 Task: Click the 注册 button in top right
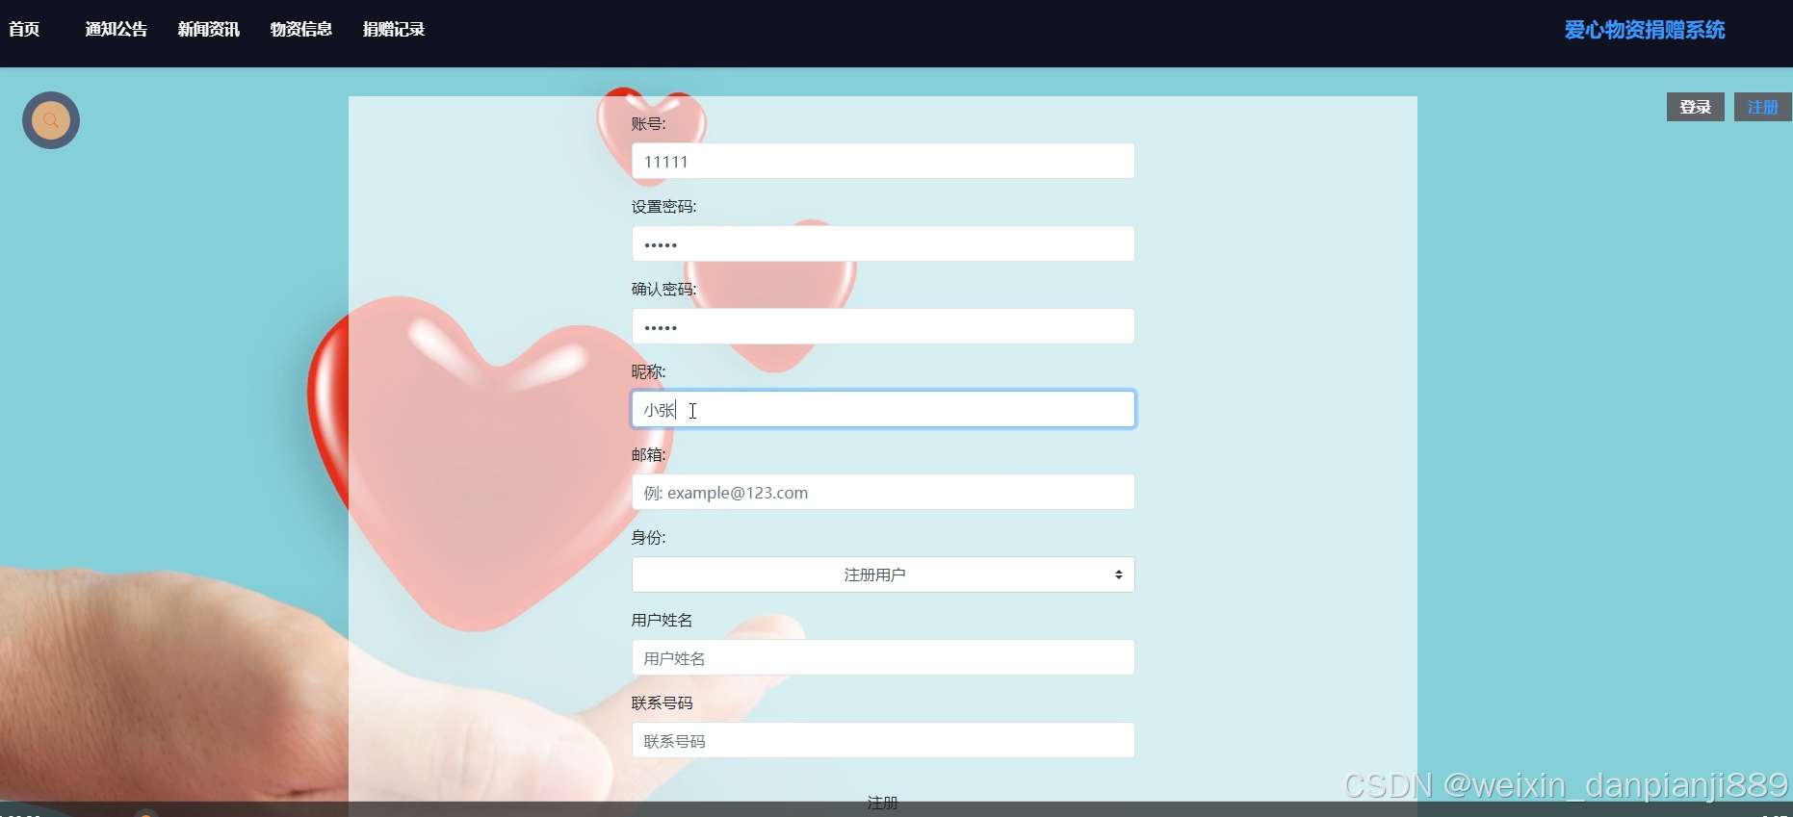coord(1763,107)
